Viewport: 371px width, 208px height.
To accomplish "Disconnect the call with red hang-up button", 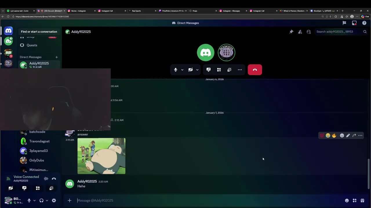I will tap(255, 70).
